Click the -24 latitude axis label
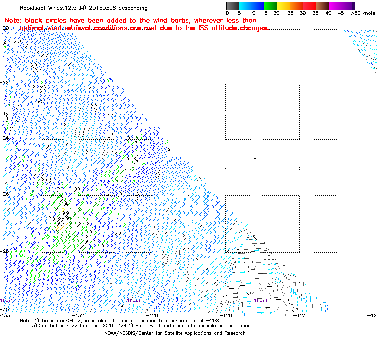This screenshot has height=341, width=377. click(5, 138)
